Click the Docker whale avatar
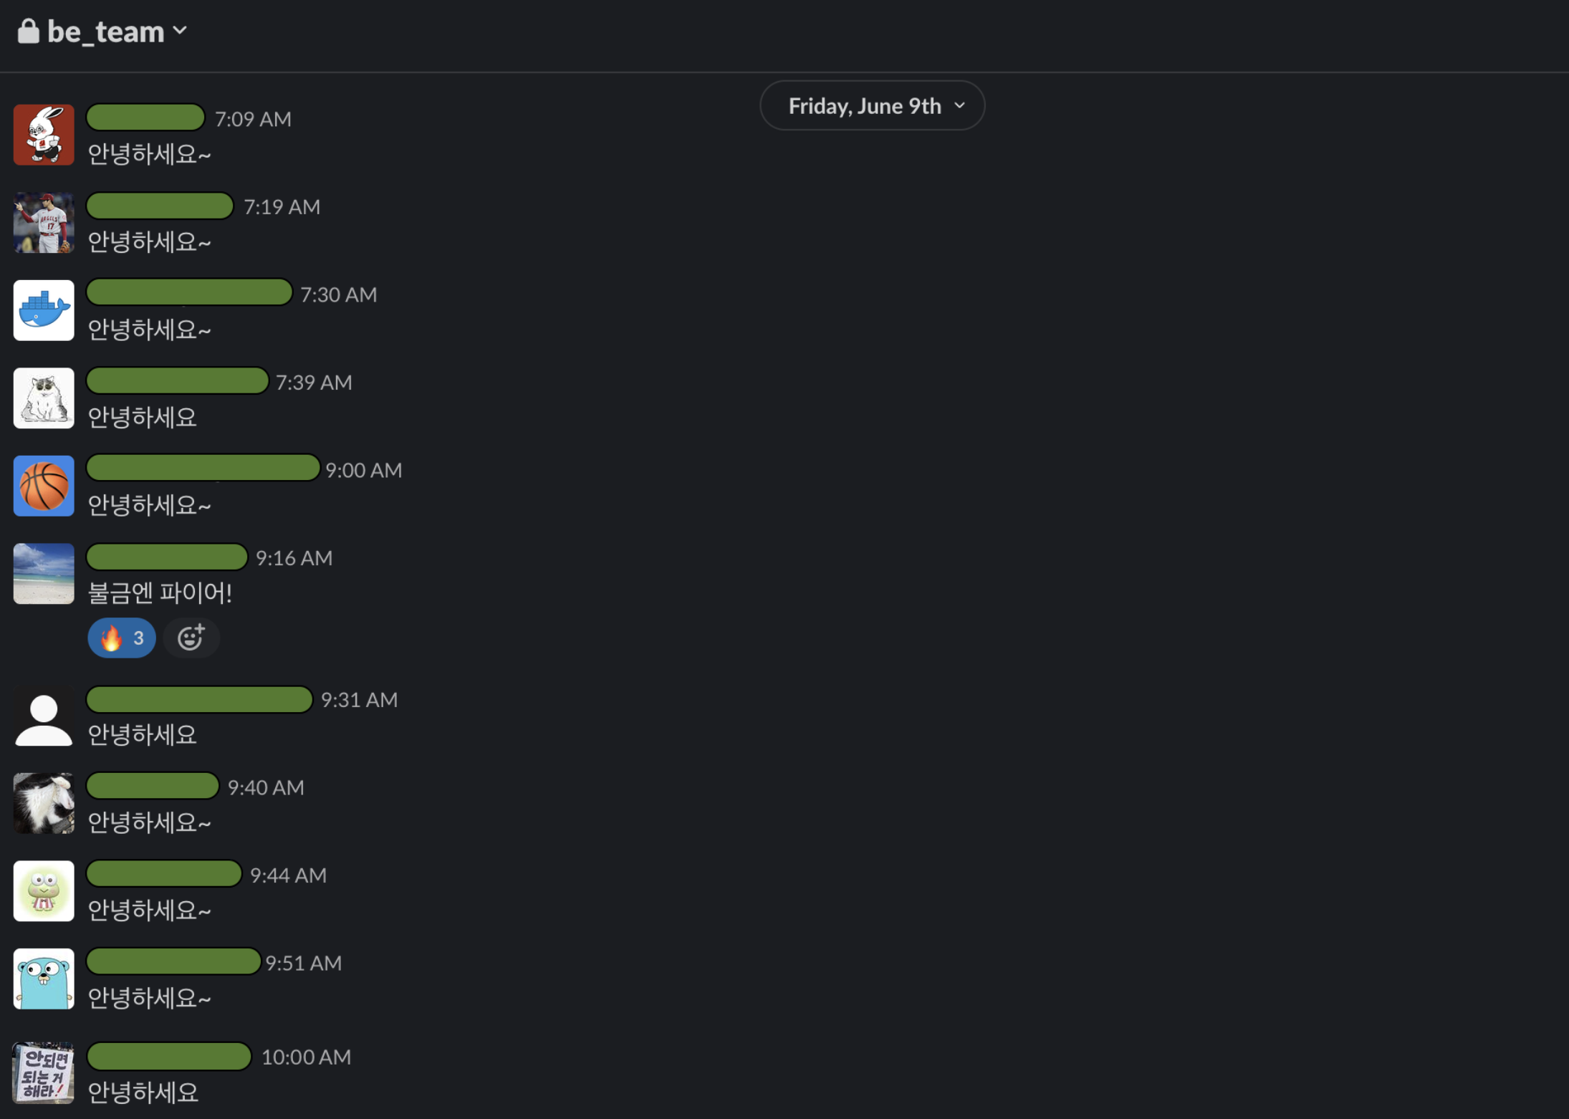 [x=44, y=310]
